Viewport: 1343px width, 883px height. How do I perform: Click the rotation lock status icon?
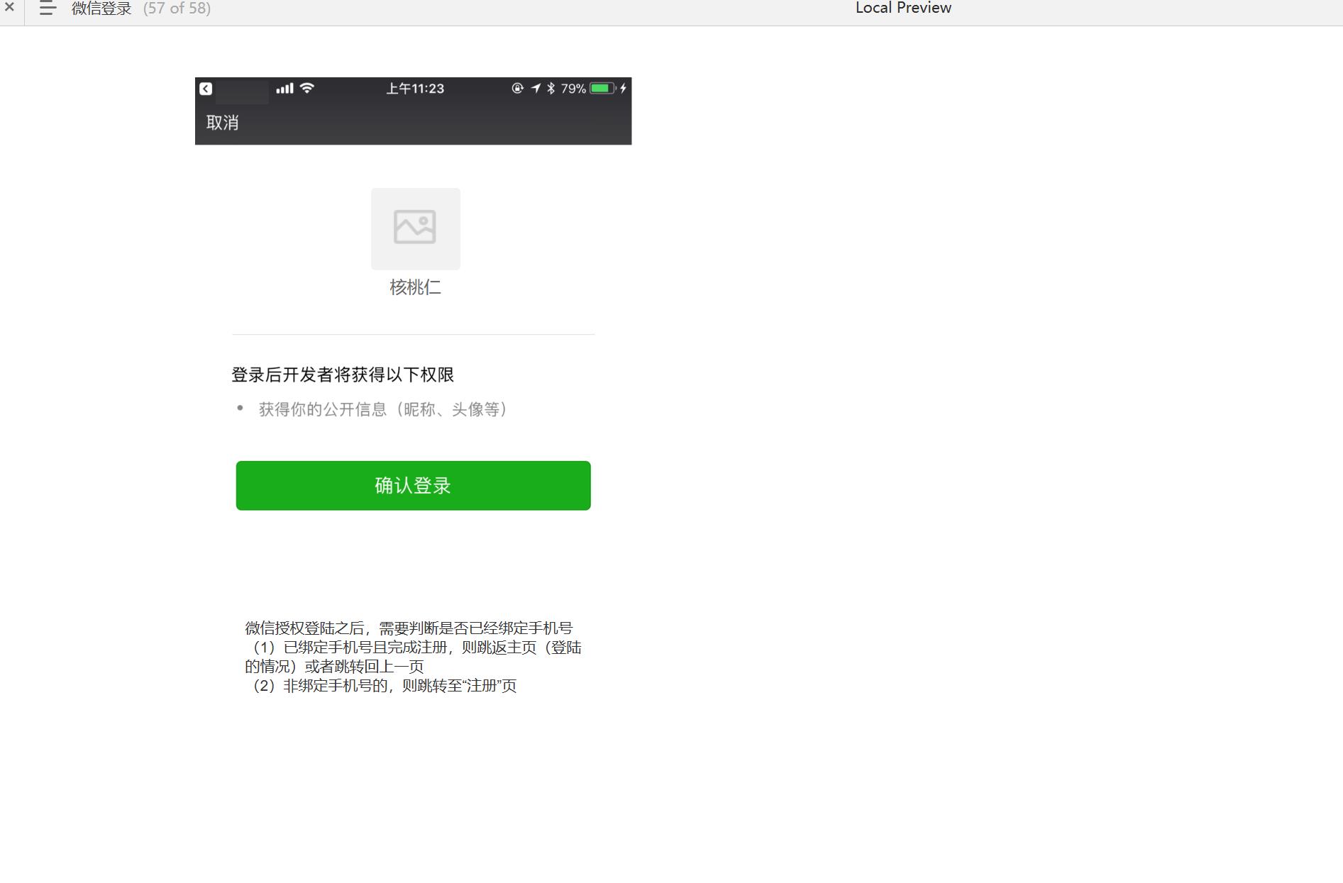coord(517,88)
